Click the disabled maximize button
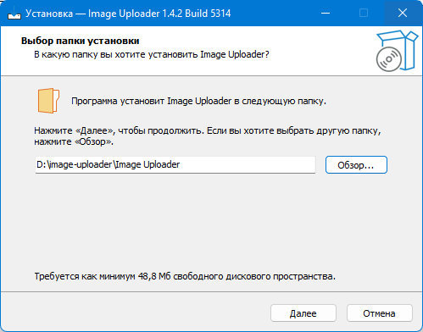This screenshot has height=332, width=423. click(x=364, y=13)
